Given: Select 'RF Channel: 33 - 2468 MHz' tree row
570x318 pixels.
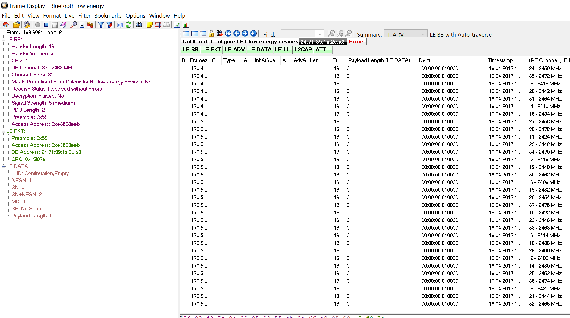Looking at the screenshot, I should tap(43, 68).
